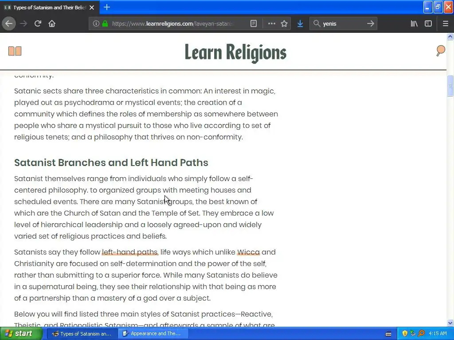Click the search field containing 'yenis'

pyautogui.click(x=343, y=24)
